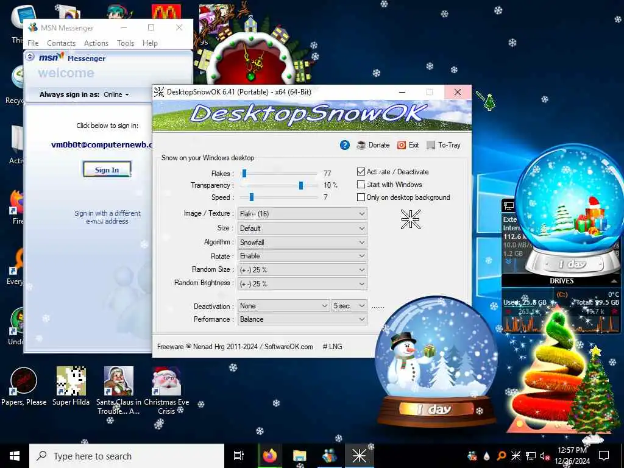
Task: Open the Help menu in MSN Messenger
Action: [150, 43]
